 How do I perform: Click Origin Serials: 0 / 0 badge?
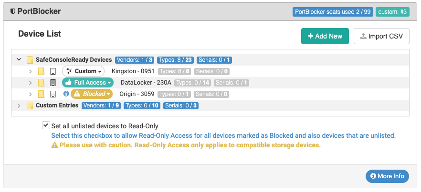tap(212, 94)
